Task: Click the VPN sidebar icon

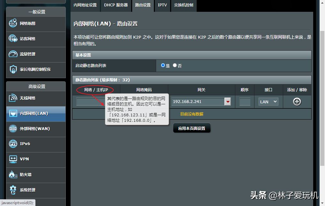Action: coord(13,159)
